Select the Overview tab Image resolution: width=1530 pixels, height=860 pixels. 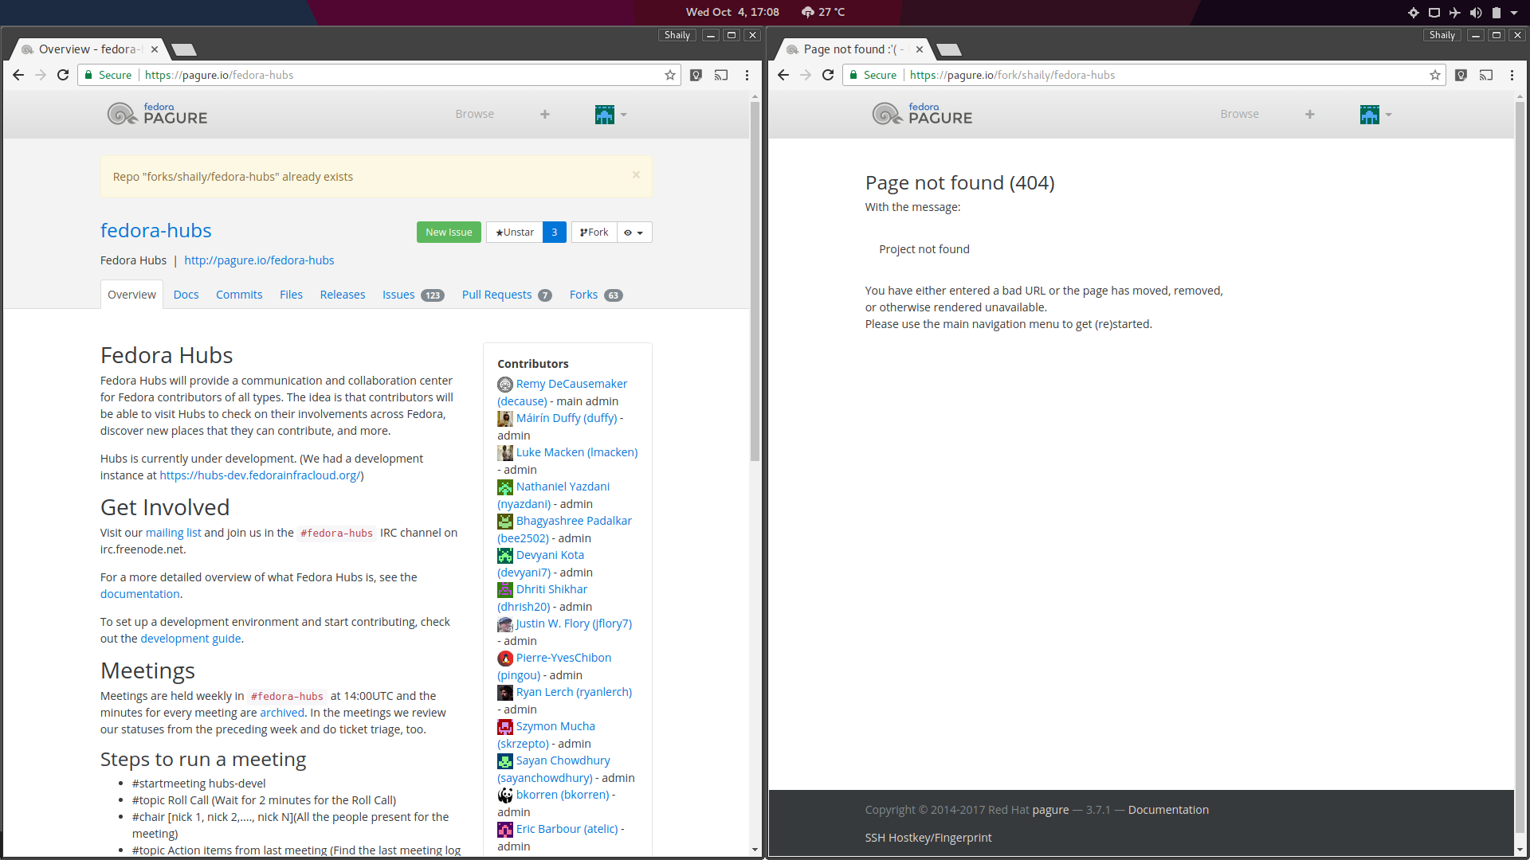[x=131, y=295]
